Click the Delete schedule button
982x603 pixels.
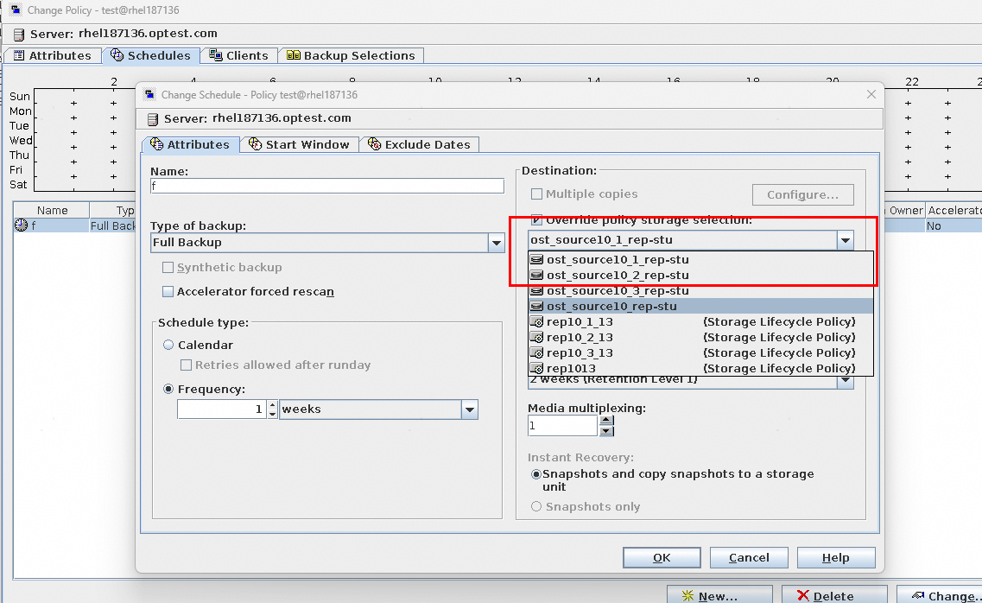[x=833, y=595]
